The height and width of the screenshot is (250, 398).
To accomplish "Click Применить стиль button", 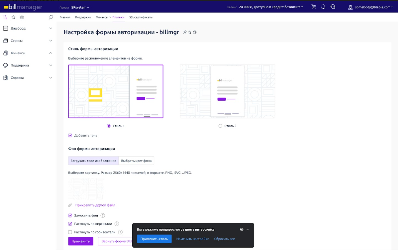I will pyautogui.click(x=154, y=239).
